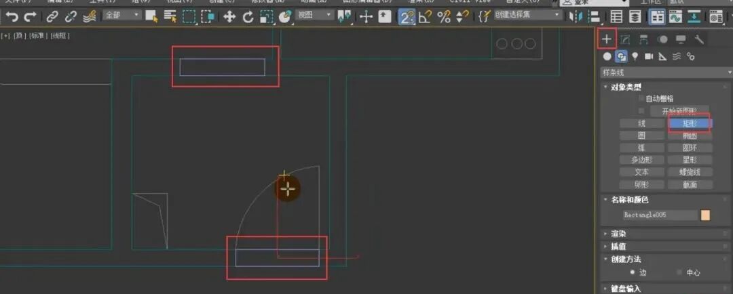Open the named selection sets dropdown 创建选择集

point(528,16)
